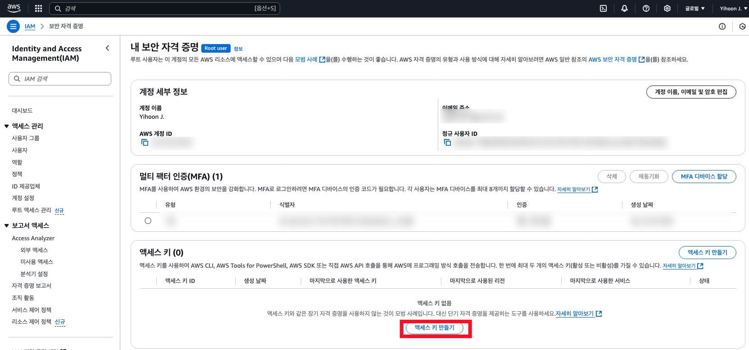The height and width of the screenshot is (350, 749).
Task: Open the AWS home logo
Action: 14,8
